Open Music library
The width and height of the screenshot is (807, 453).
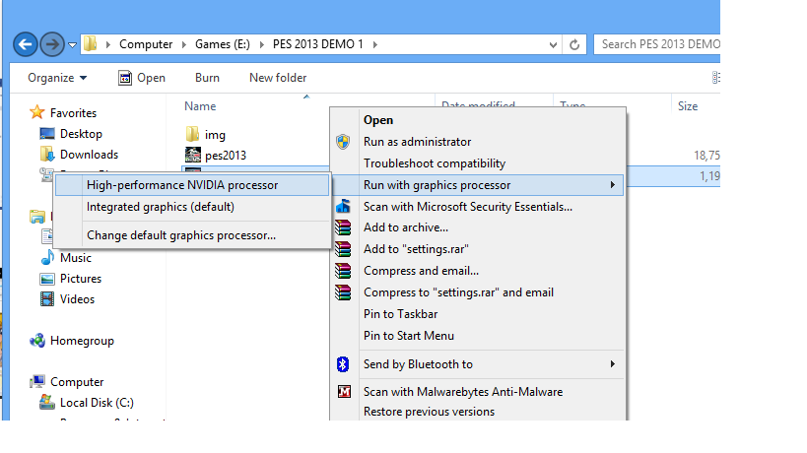(75, 258)
